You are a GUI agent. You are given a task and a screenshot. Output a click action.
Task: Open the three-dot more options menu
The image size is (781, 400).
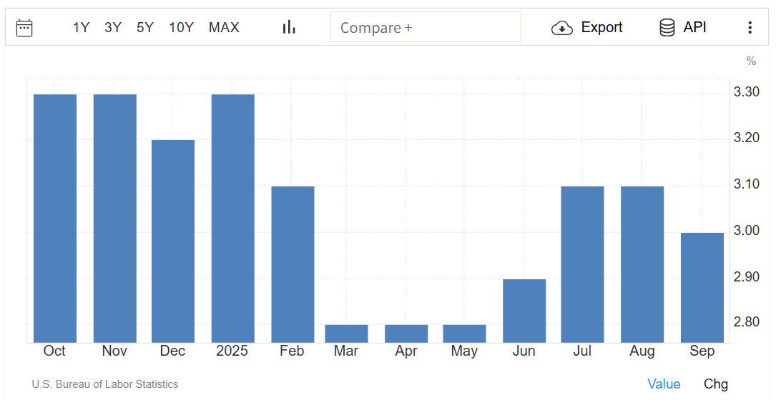coord(750,28)
